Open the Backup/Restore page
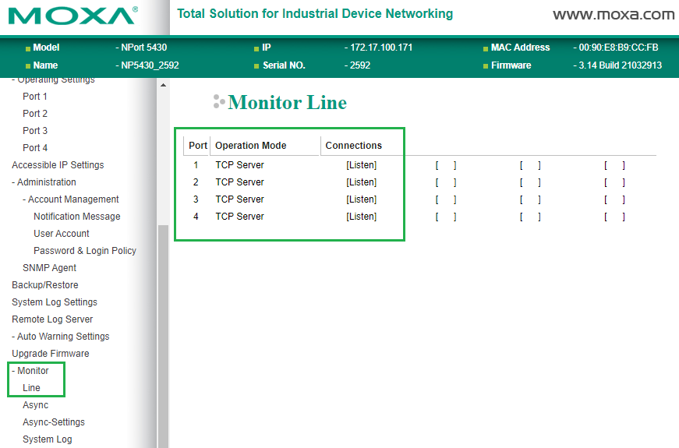The width and height of the screenshot is (679, 448). click(45, 285)
